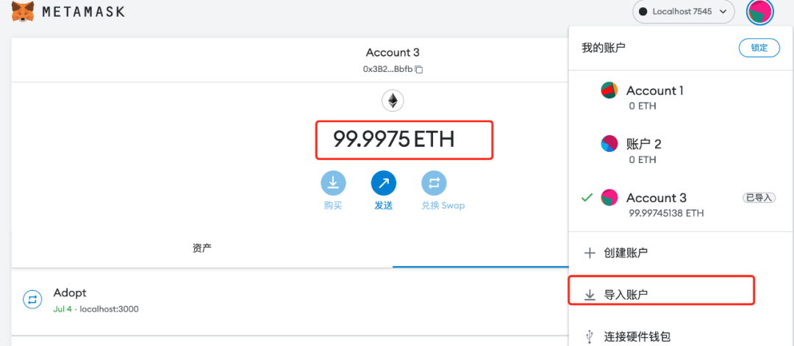Image resolution: width=794 pixels, height=346 pixels.
Task: Open the account avatar menu
Action: pos(759,12)
